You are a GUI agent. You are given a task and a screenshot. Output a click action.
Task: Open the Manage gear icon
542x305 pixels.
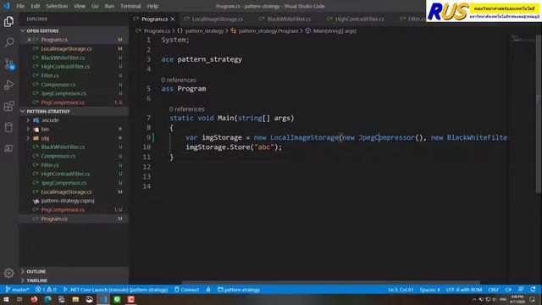(x=8, y=273)
